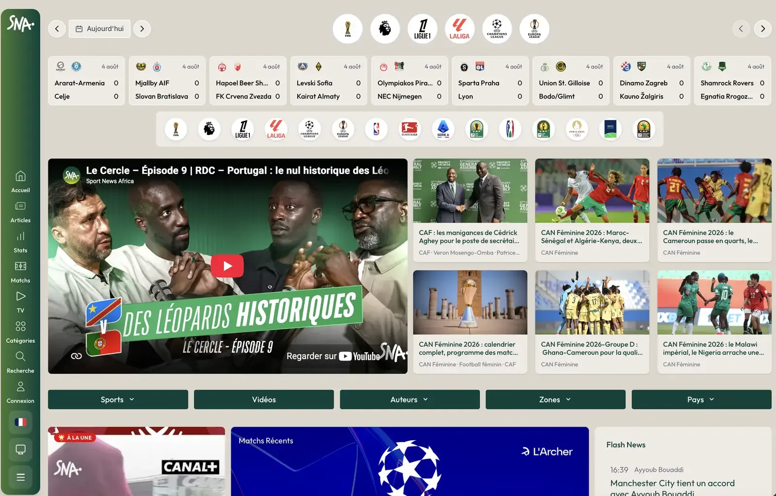
Task: Open the Vidéos button
Action: coord(264,399)
